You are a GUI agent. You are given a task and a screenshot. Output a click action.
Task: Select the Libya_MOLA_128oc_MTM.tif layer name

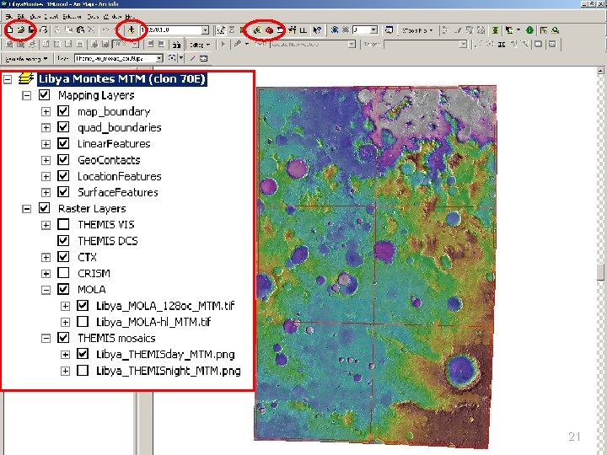(166, 306)
